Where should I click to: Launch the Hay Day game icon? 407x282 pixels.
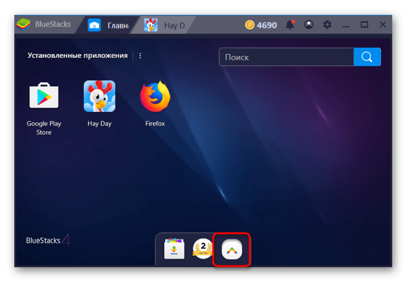click(x=99, y=96)
